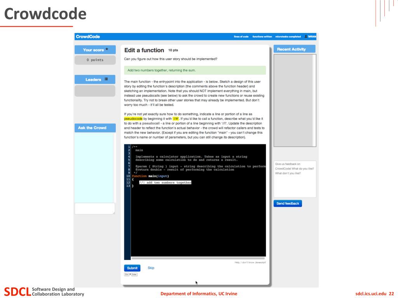
Task: Click the Recent Activity header
Action: [295, 49]
